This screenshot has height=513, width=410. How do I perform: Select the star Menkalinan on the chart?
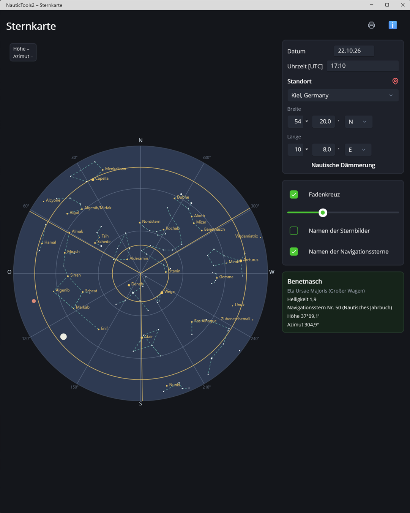pyautogui.click(x=103, y=169)
